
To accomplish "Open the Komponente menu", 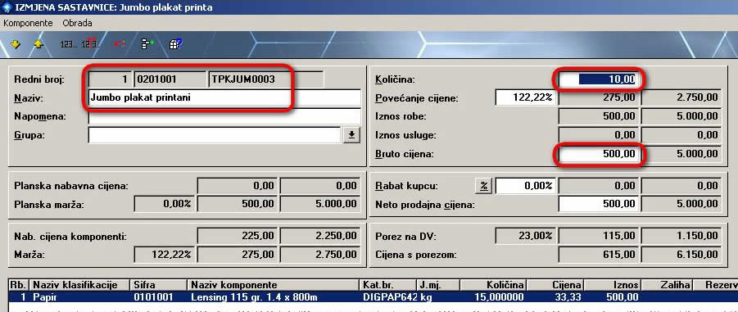I will click(x=28, y=23).
